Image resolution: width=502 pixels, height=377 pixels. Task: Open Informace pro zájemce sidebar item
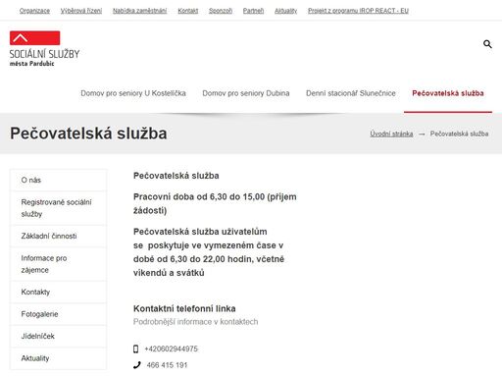click(x=58, y=264)
